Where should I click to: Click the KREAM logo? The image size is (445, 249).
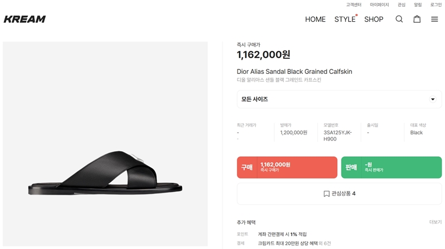(25, 19)
